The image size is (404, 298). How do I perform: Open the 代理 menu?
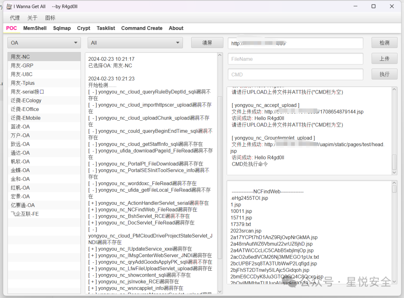tap(15, 18)
